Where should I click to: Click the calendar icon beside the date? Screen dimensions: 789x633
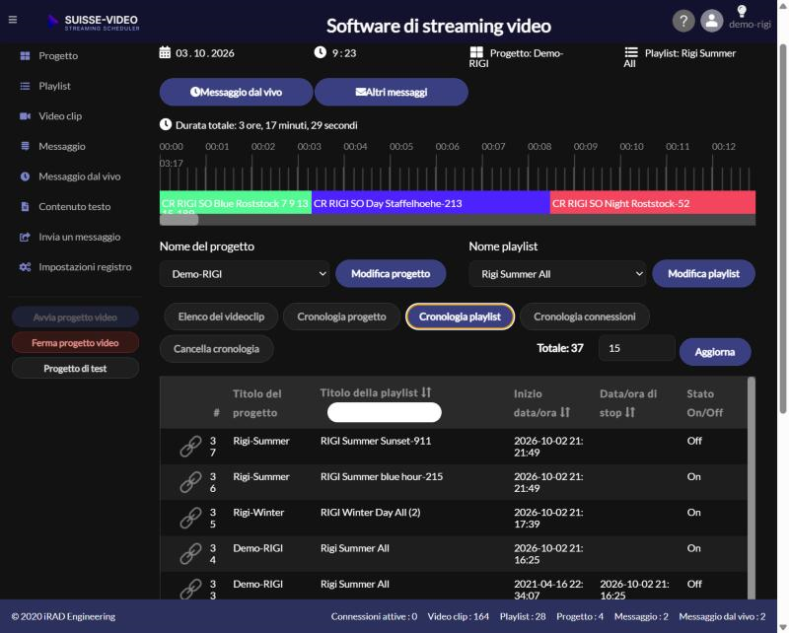pos(165,52)
